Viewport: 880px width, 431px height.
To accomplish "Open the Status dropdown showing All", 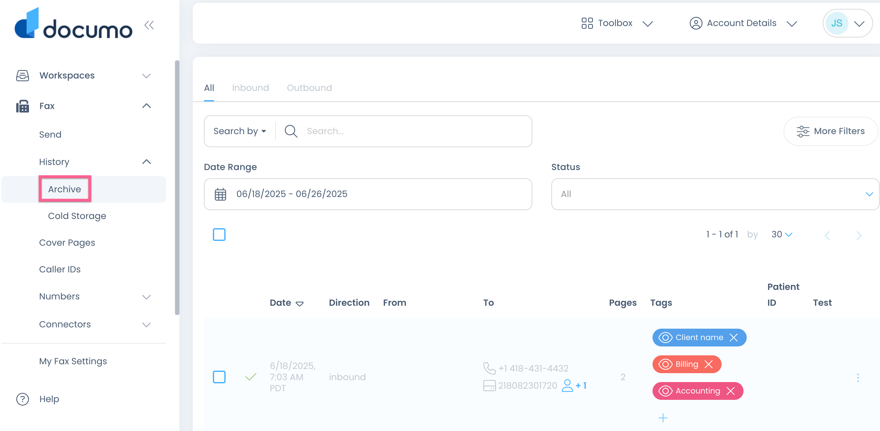I will pos(715,194).
